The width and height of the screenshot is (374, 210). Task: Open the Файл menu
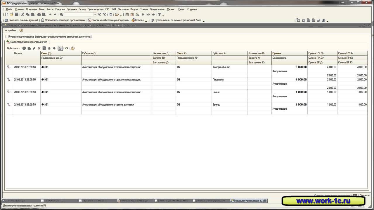point(9,9)
